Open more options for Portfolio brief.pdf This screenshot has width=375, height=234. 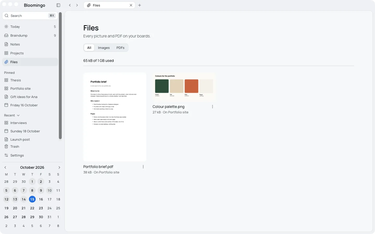143,167
